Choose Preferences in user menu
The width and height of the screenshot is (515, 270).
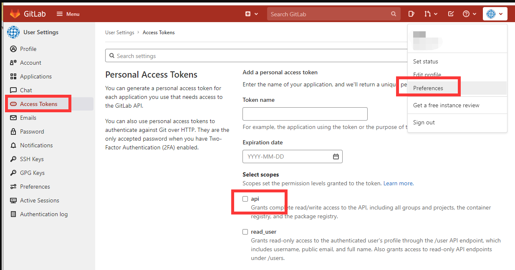428,88
